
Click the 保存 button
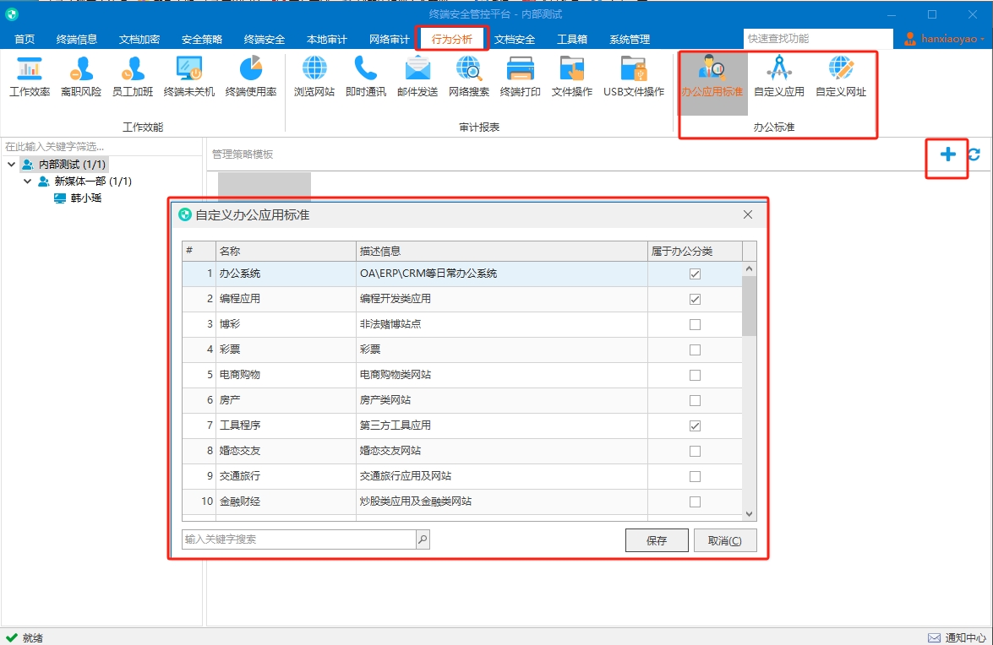(657, 540)
